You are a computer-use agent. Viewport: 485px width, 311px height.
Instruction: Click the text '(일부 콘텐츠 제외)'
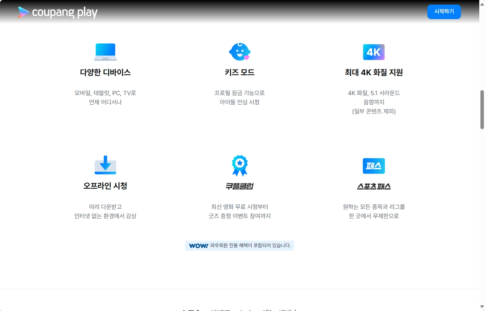[x=374, y=112]
